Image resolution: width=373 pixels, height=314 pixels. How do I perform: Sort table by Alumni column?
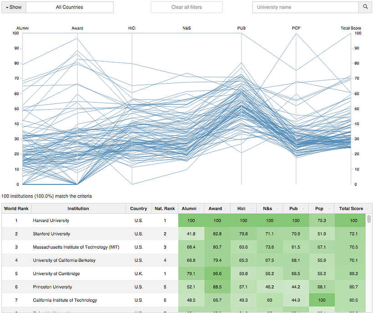[191, 208]
